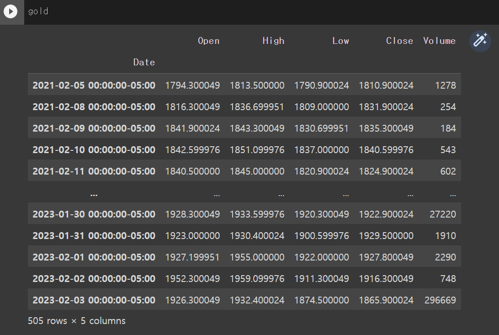Select the High column header
Image resolution: width=499 pixels, height=335 pixels.
pyautogui.click(x=273, y=41)
